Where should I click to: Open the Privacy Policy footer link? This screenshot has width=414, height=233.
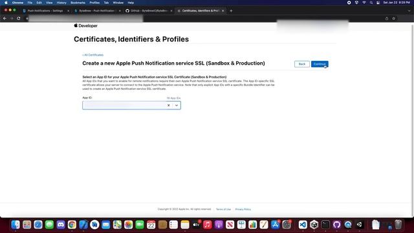(x=243, y=209)
